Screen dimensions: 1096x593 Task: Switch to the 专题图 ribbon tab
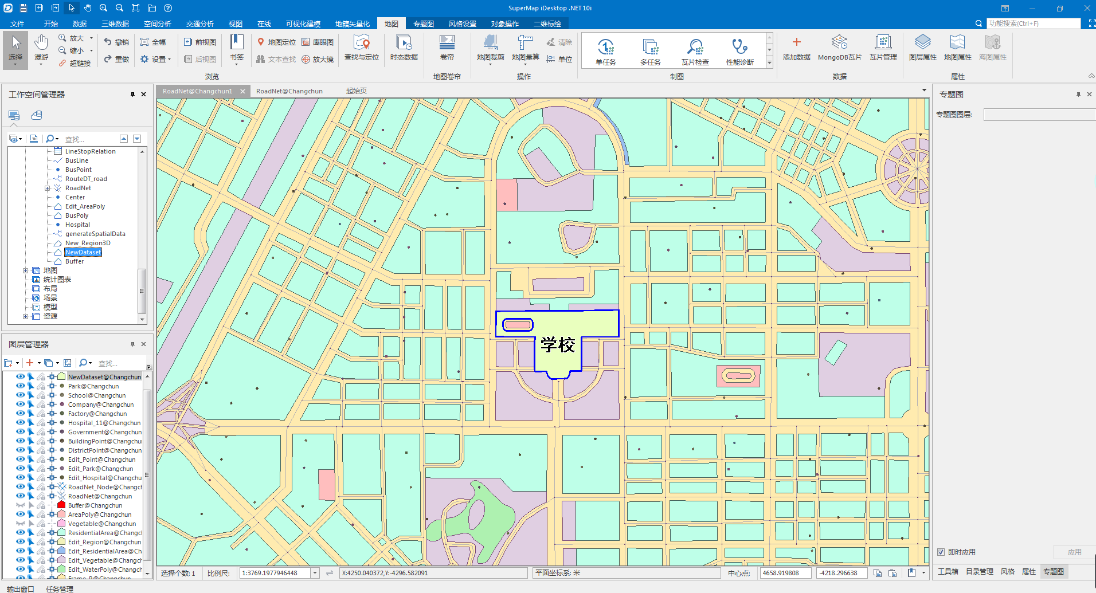(424, 23)
